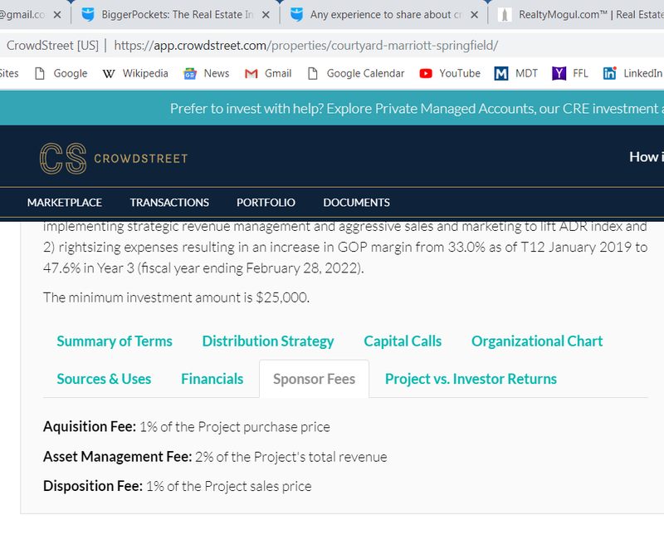This screenshot has height=535, width=664.
Task: Select the Summary of Terms tab
Action: 115,341
